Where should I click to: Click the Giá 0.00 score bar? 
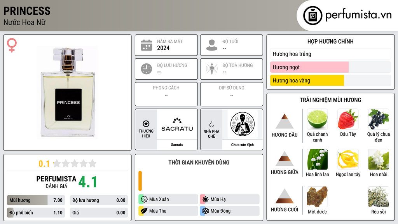[x=99, y=213]
